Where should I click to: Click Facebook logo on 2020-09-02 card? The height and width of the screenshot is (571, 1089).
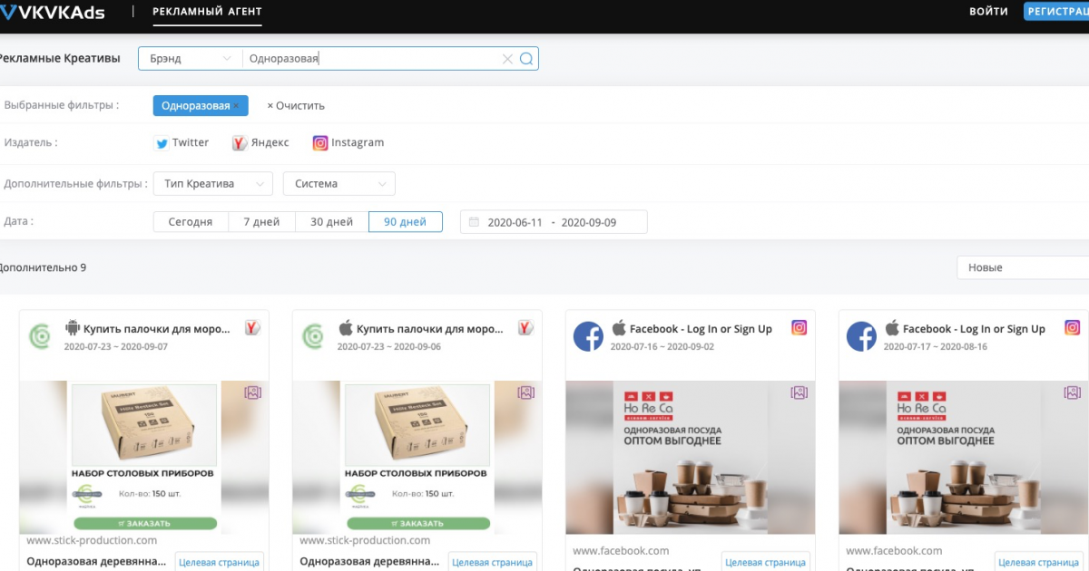(x=588, y=337)
